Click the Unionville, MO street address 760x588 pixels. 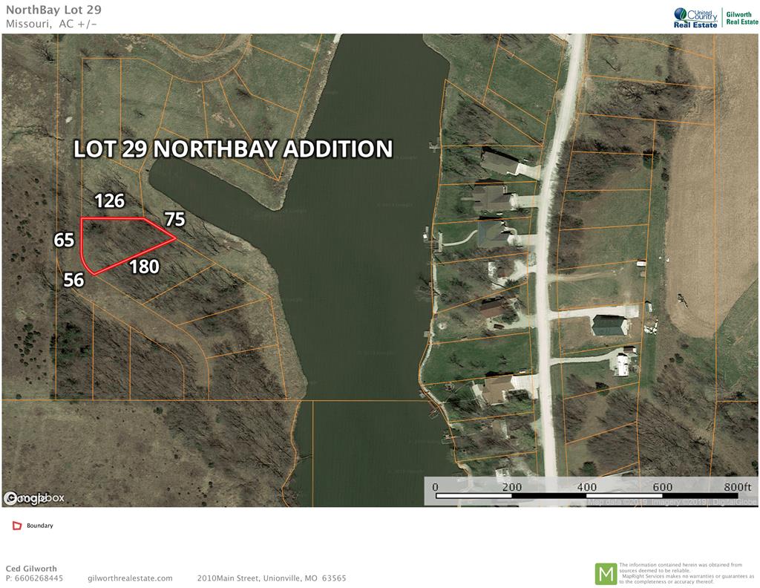(x=272, y=578)
